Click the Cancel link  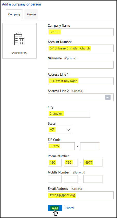point(70,208)
